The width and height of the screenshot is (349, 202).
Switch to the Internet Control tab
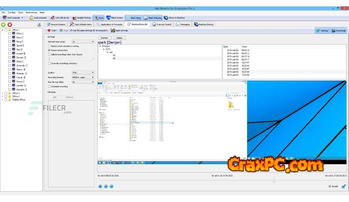coord(162,24)
